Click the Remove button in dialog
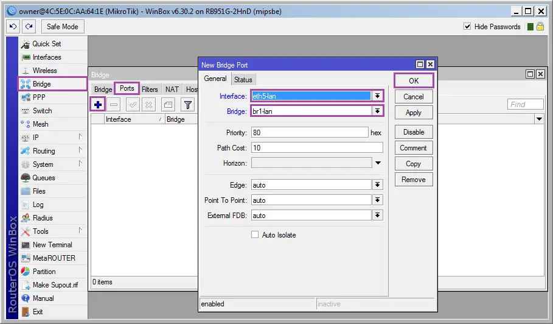 point(414,180)
